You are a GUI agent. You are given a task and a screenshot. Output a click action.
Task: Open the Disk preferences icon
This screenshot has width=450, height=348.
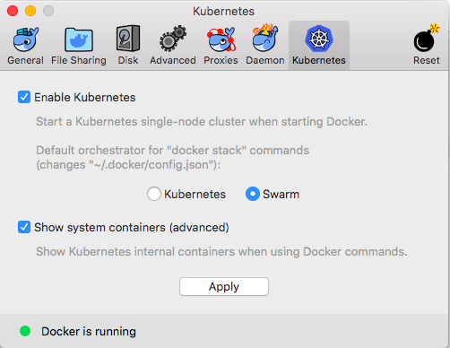128,39
